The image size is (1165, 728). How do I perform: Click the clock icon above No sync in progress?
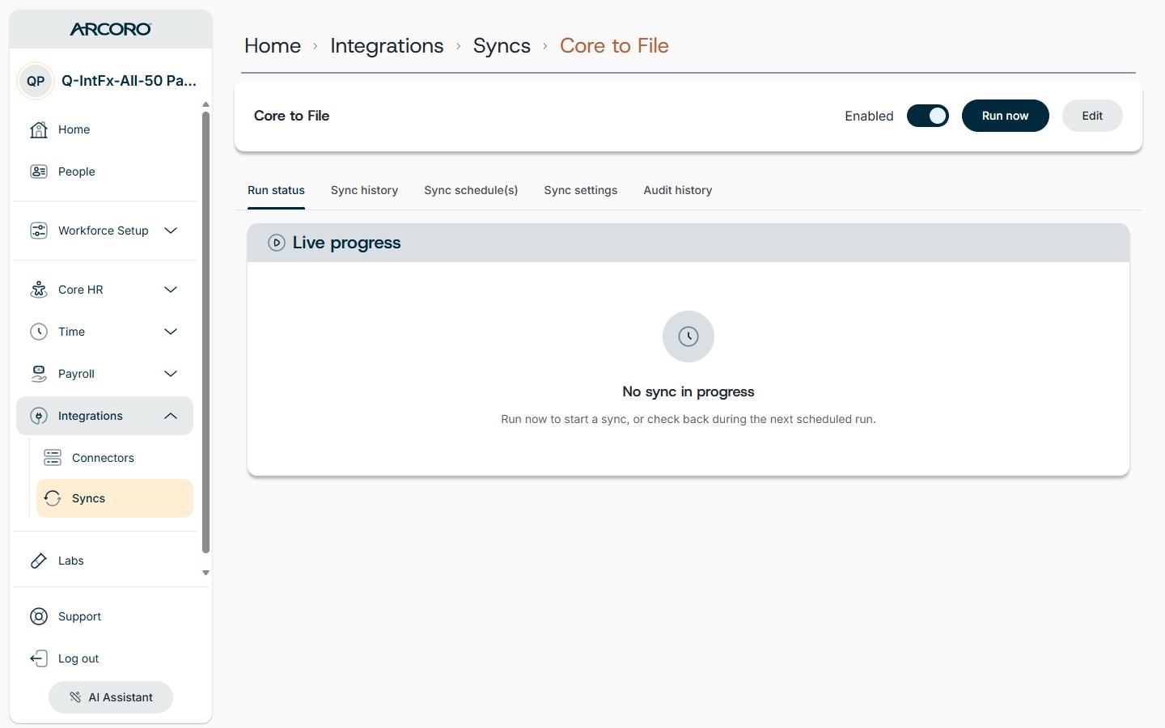(x=688, y=336)
